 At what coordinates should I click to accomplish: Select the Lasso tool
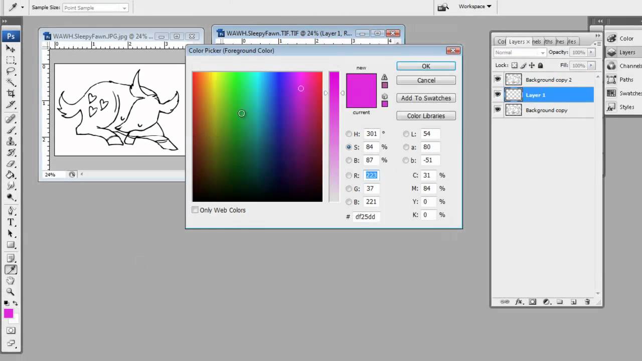pyautogui.click(x=11, y=71)
